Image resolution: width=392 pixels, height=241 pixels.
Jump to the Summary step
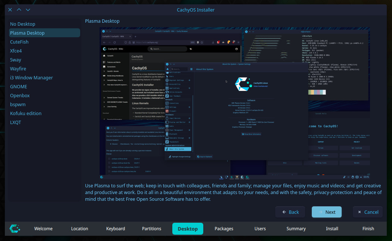(x=296, y=229)
